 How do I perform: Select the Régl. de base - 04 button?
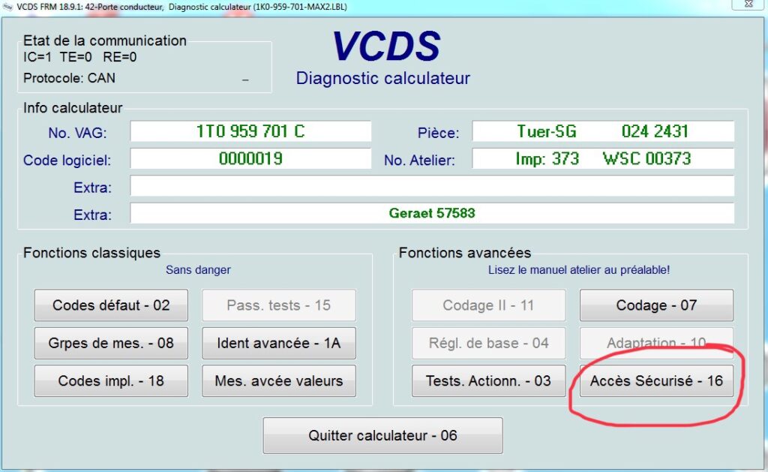click(488, 343)
